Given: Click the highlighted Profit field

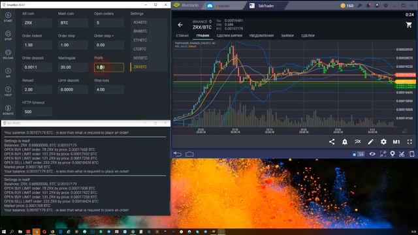Looking at the screenshot, I should click(109, 67).
